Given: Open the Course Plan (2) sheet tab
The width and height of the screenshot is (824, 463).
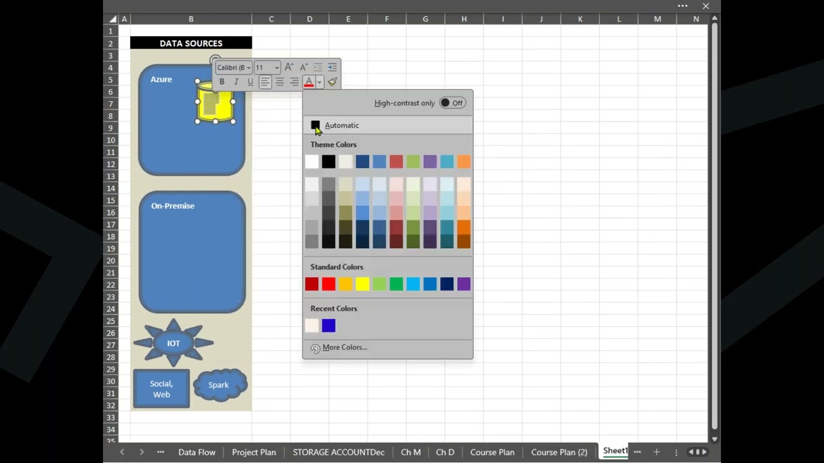Looking at the screenshot, I should tap(559, 452).
